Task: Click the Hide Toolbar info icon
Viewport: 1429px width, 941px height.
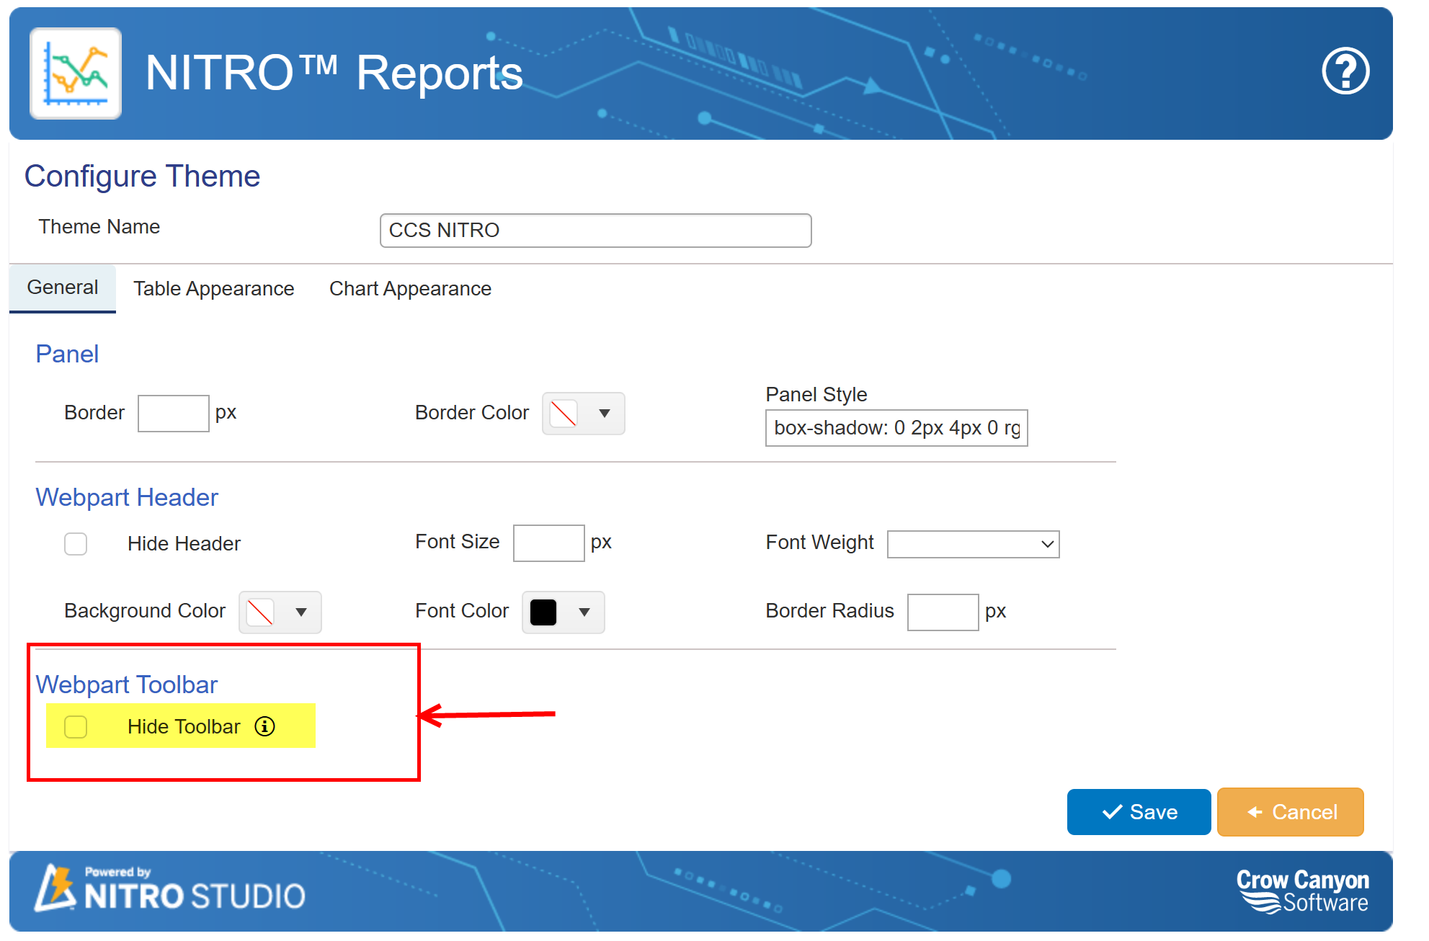Action: (264, 726)
